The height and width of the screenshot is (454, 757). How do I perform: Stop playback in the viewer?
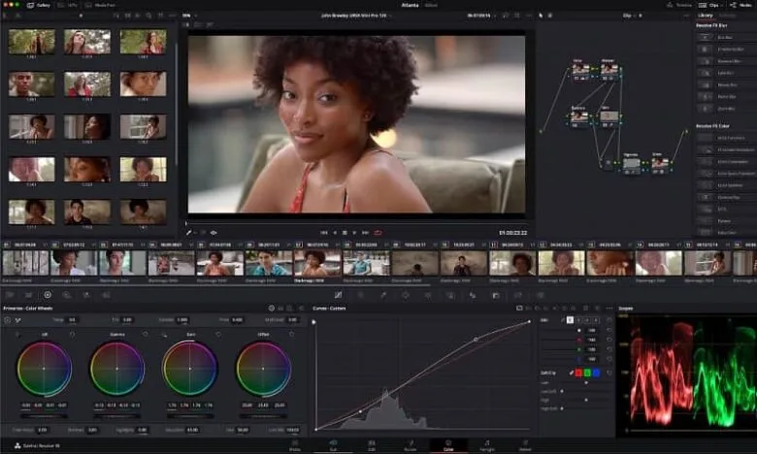coord(345,233)
